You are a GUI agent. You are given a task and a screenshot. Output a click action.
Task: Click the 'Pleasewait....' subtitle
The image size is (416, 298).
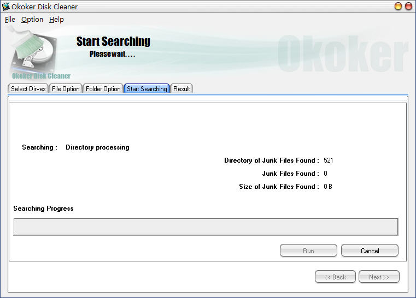[112, 54]
